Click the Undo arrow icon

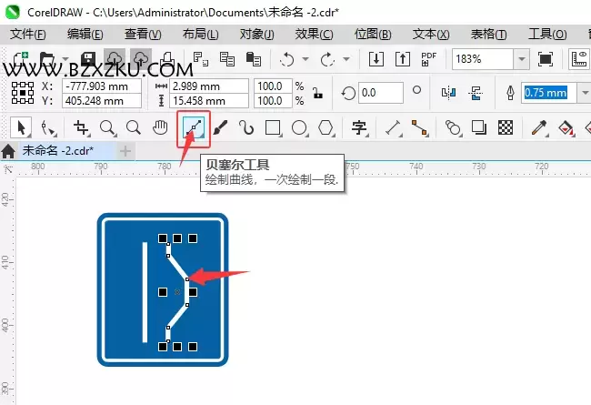(287, 59)
